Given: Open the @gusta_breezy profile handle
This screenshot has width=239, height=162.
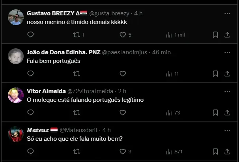Looking at the screenshot, I should point(112,13).
